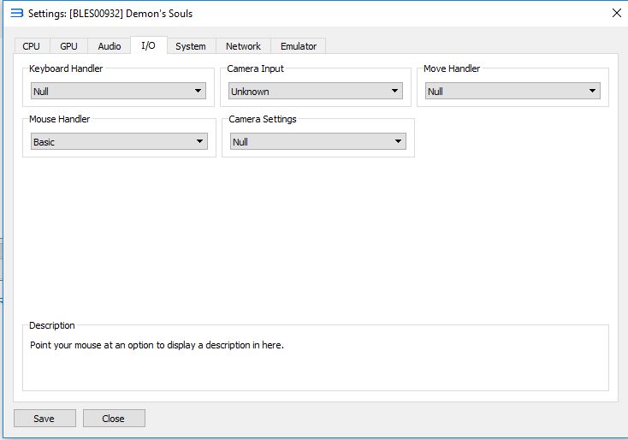Switch to the System tab

tap(190, 46)
